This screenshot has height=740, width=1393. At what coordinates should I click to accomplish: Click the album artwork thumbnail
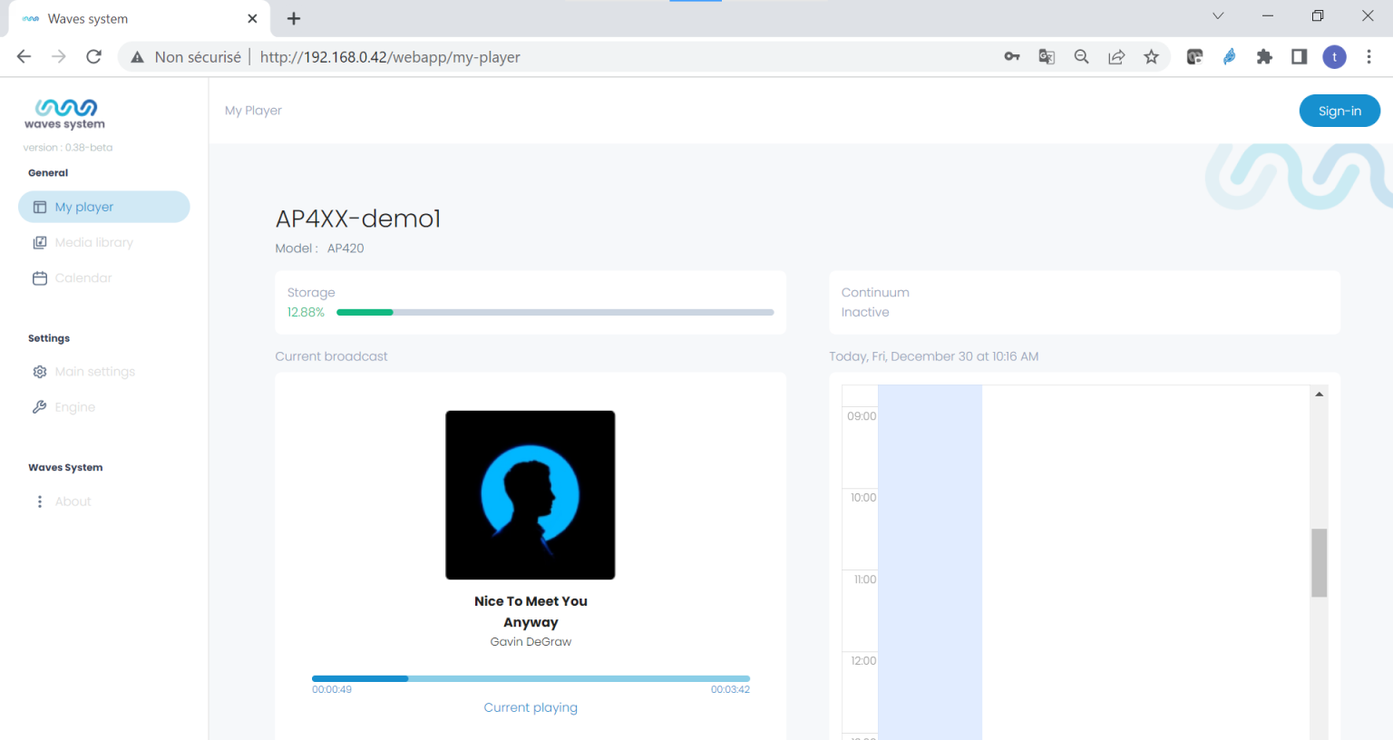(x=531, y=495)
